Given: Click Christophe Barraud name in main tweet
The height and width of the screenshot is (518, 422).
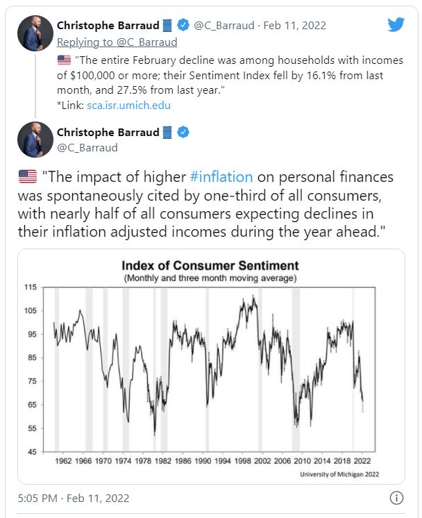Looking at the screenshot, I should (108, 132).
